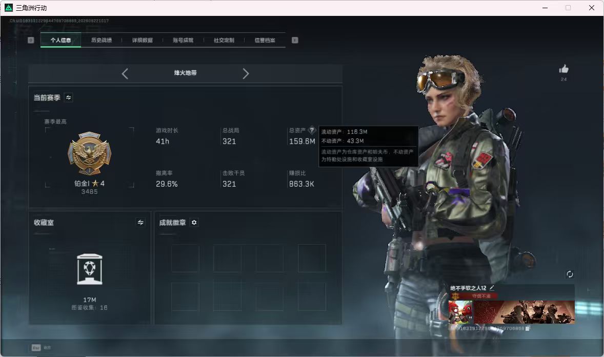Click the 烽火地带 mode title
This screenshot has height=357, width=604.
click(x=185, y=73)
